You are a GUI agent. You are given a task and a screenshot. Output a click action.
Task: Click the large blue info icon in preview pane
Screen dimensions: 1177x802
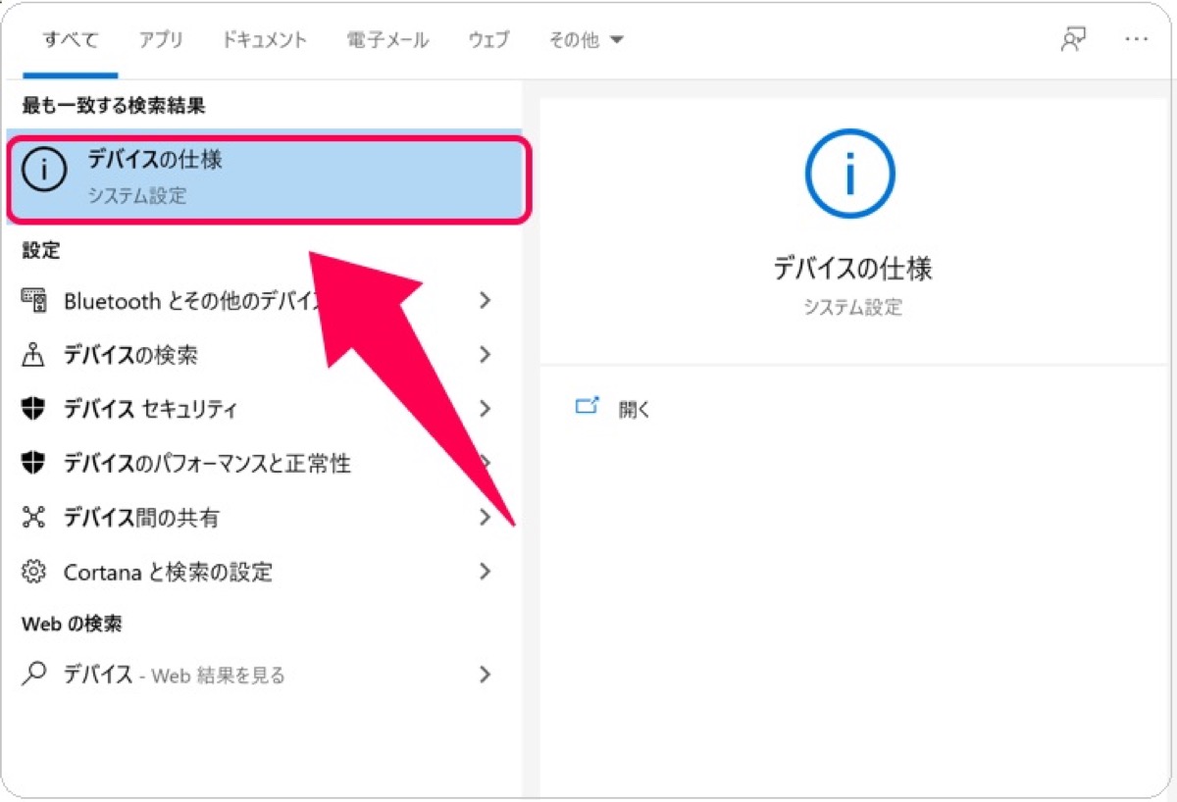849,175
